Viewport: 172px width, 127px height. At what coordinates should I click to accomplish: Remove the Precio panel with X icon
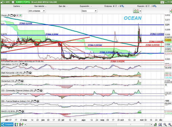click(x=14, y=15)
